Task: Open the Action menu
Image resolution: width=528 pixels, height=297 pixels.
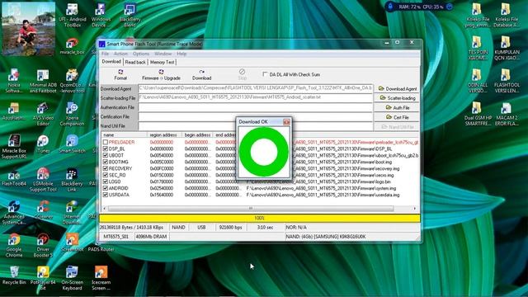Action: click(120, 54)
